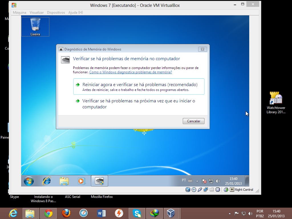
Task: Click the VirtualBox USB devices indicator
Action: tap(200, 190)
